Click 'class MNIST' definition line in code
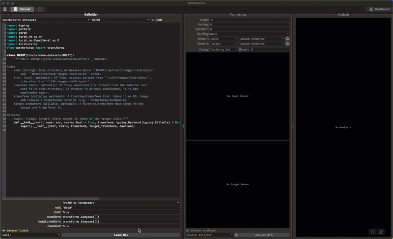393x239 pixels. coord(41,55)
